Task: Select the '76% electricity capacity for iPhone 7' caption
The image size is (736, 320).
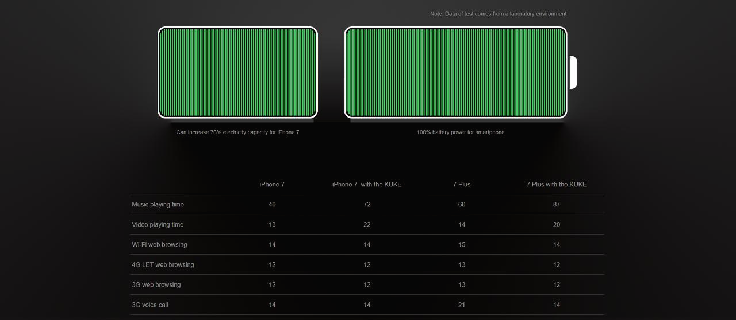Action: 237,132
